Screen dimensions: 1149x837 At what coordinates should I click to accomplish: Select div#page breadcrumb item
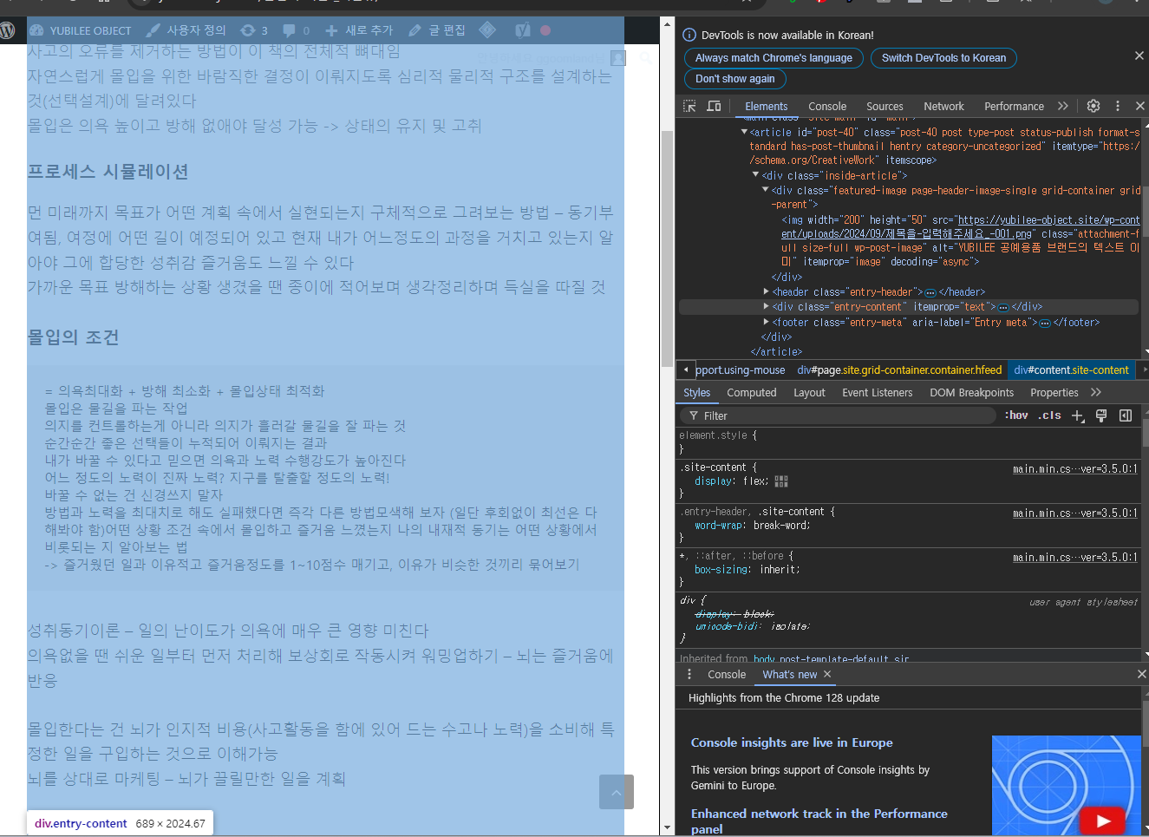pos(899,369)
